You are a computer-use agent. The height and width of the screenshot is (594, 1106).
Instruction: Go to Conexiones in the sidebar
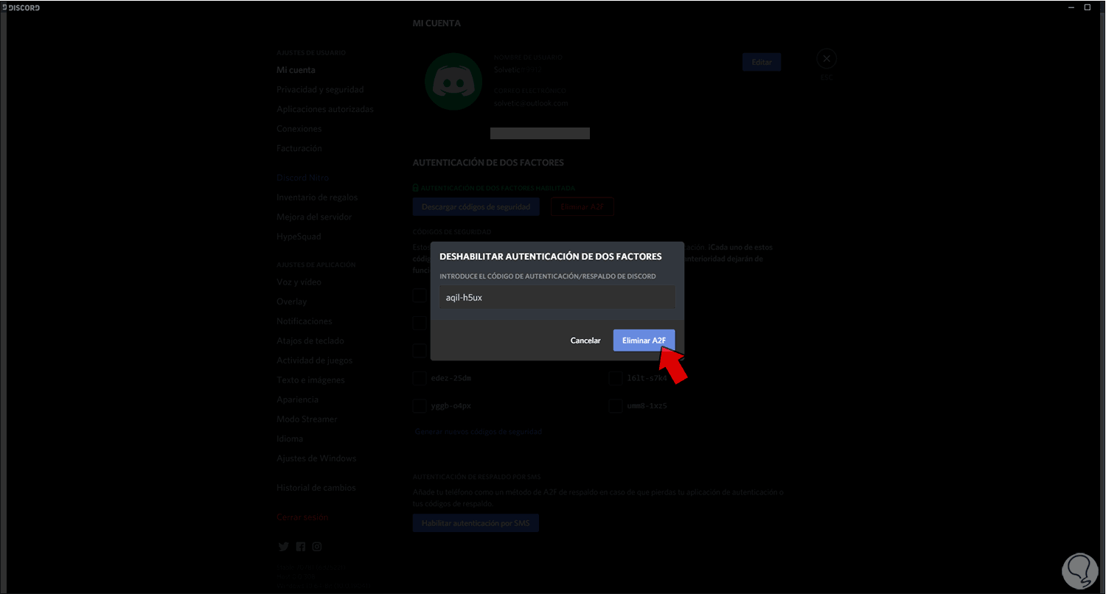pyautogui.click(x=299, y=128)
